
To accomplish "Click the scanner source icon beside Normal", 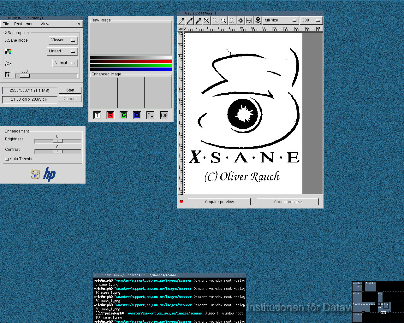I will click(x=8, y=63).
